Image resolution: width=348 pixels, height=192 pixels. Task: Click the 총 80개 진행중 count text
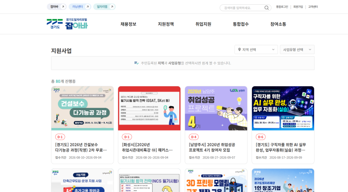63,81
